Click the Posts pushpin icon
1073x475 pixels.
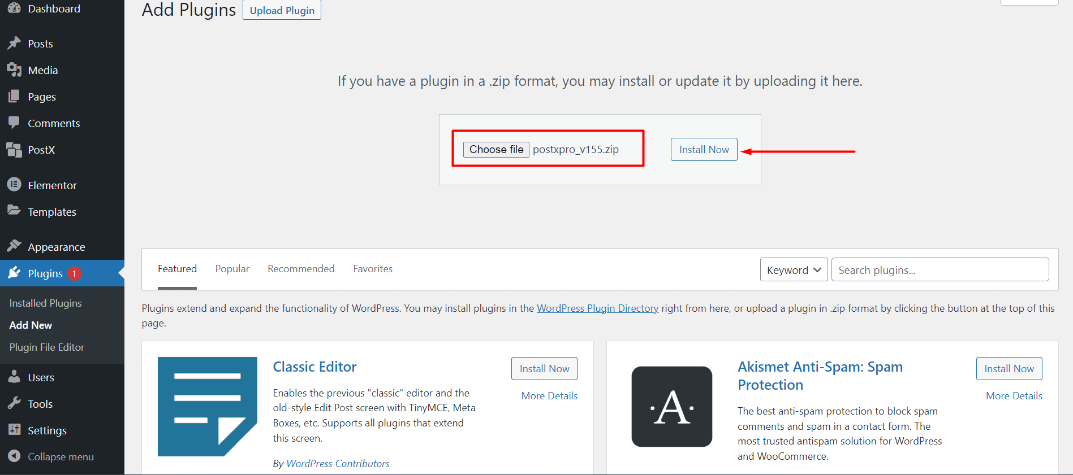14,43
